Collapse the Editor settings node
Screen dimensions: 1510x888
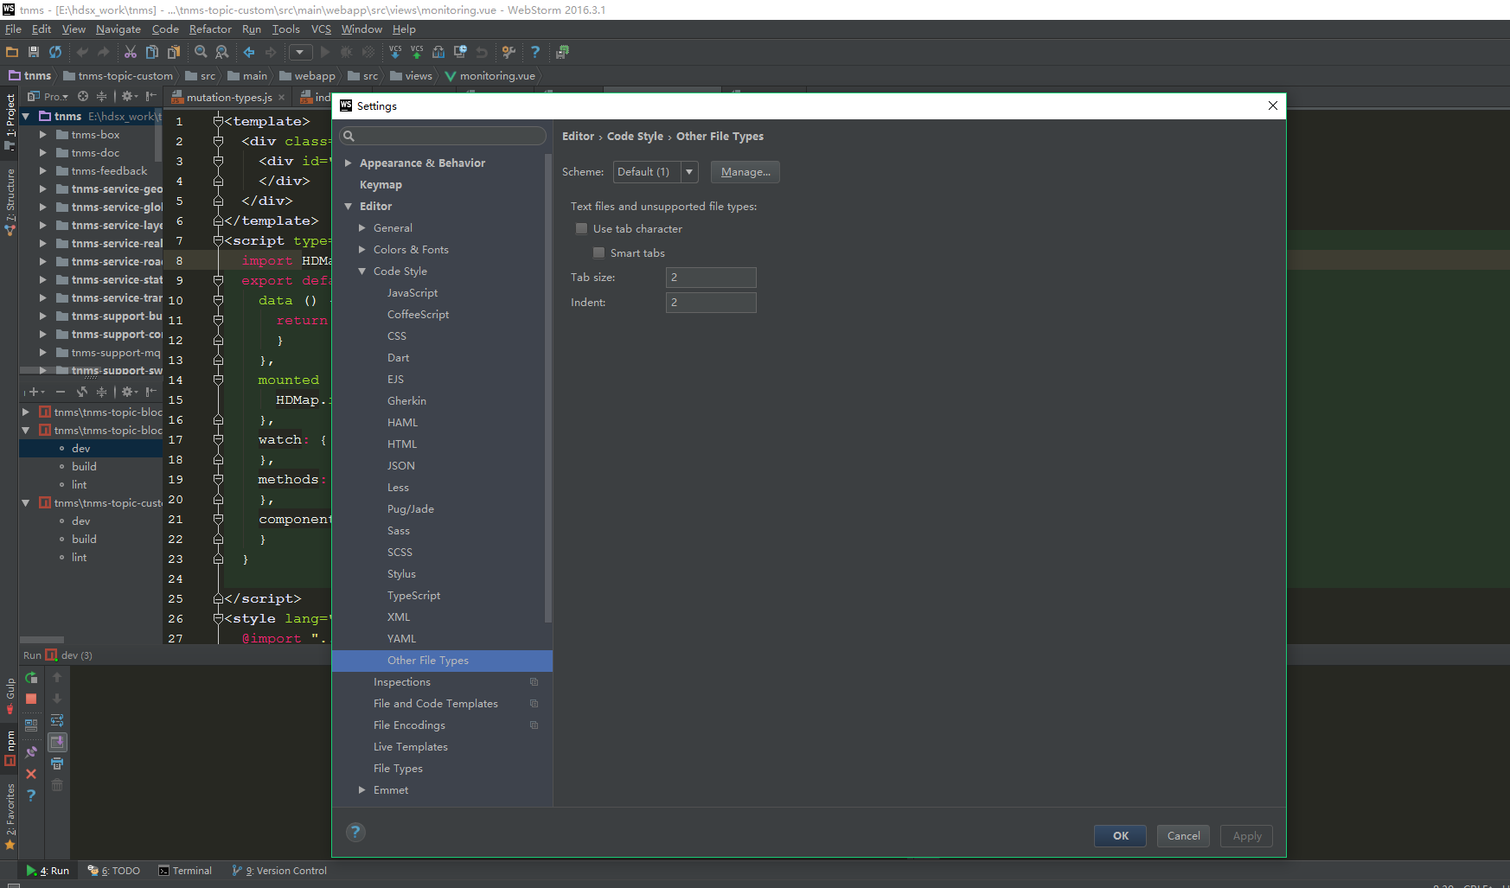pos(348,206)
